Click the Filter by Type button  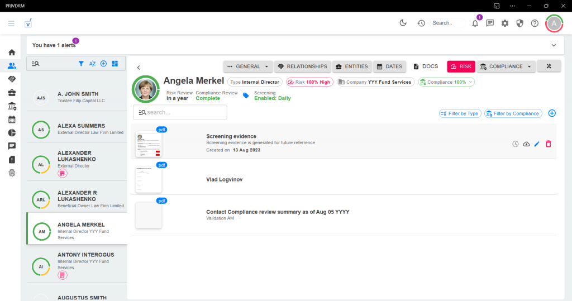tap(459, 113)
